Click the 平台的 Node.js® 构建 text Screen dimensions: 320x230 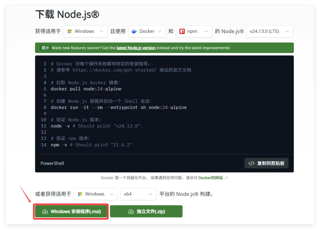(x=186, y=194)
